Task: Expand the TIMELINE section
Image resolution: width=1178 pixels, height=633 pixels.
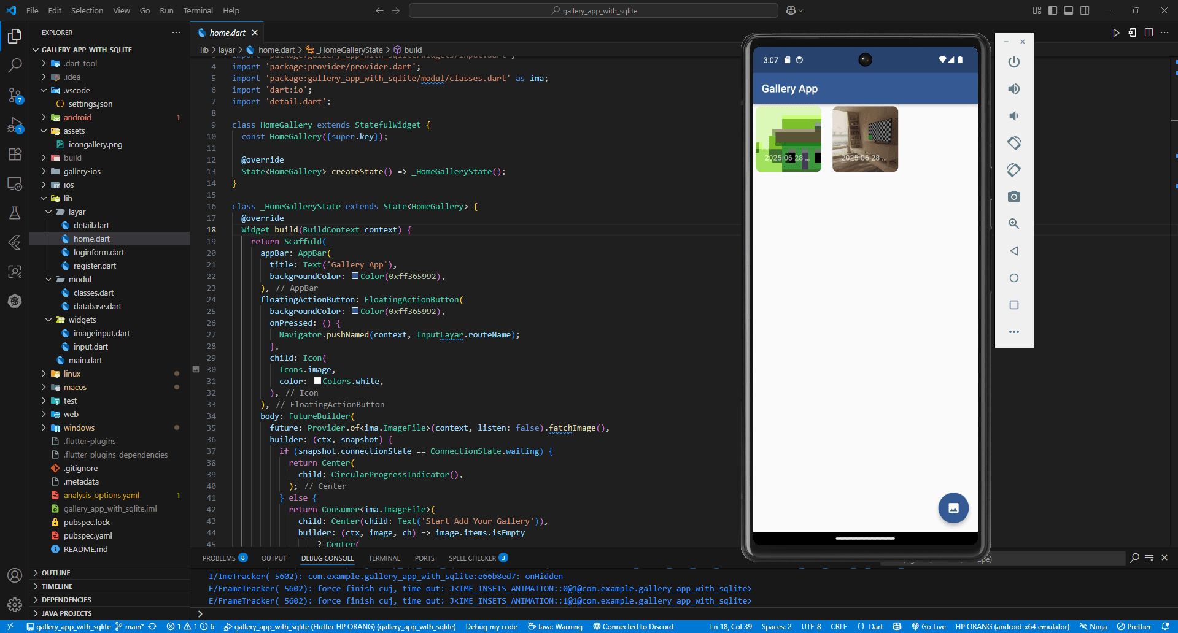Action: (57, 586)
